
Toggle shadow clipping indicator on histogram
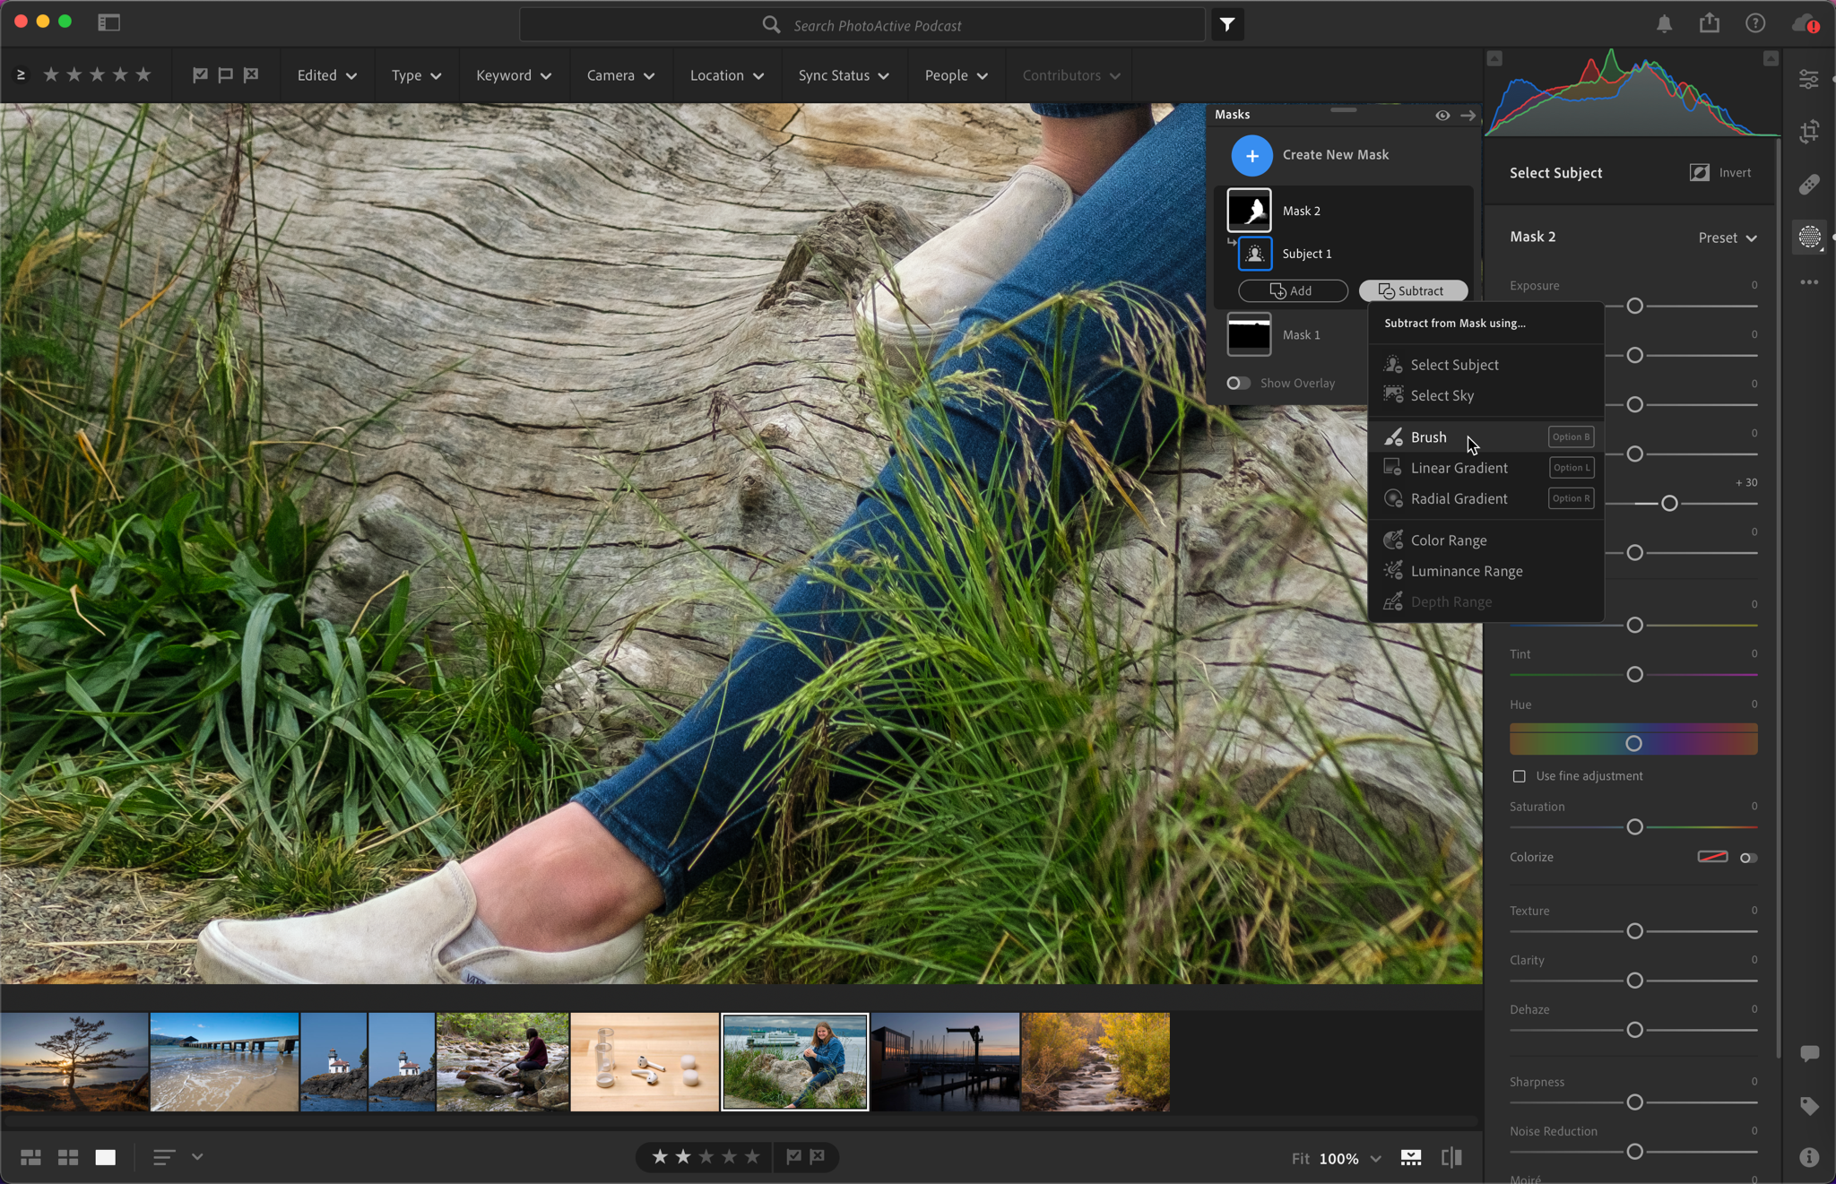[x=1494, y=58]
